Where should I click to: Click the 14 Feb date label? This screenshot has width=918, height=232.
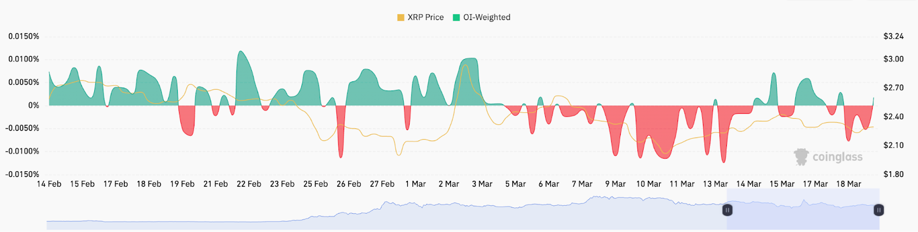click(x=49, y=184)
